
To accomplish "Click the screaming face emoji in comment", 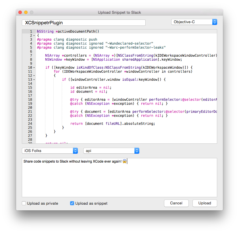I will pos(125,161).
